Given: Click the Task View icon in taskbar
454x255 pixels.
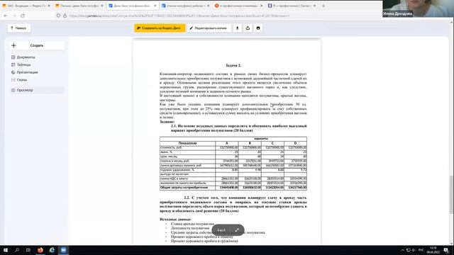Looking at the screenshot, I should pyautogui.click(x=28, y=250).
